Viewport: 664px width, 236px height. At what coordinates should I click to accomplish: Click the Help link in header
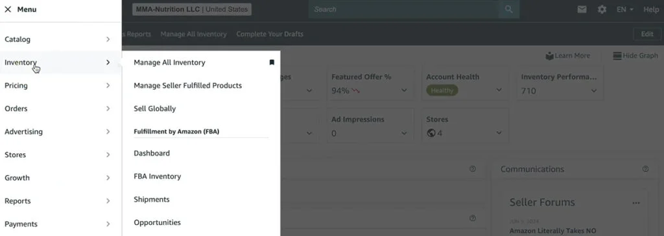pos(651,9)
